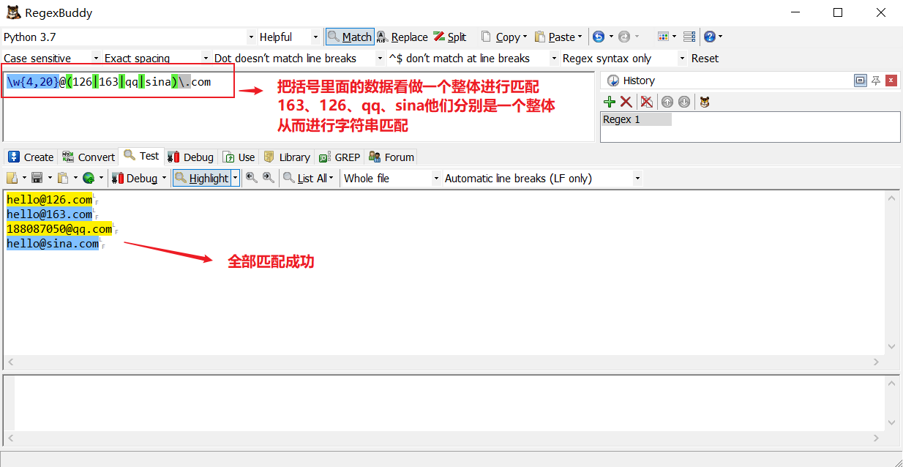Click the hello@sina.com test line
The height and width of the screenshot is (467, 903).
tap(53, 243)
